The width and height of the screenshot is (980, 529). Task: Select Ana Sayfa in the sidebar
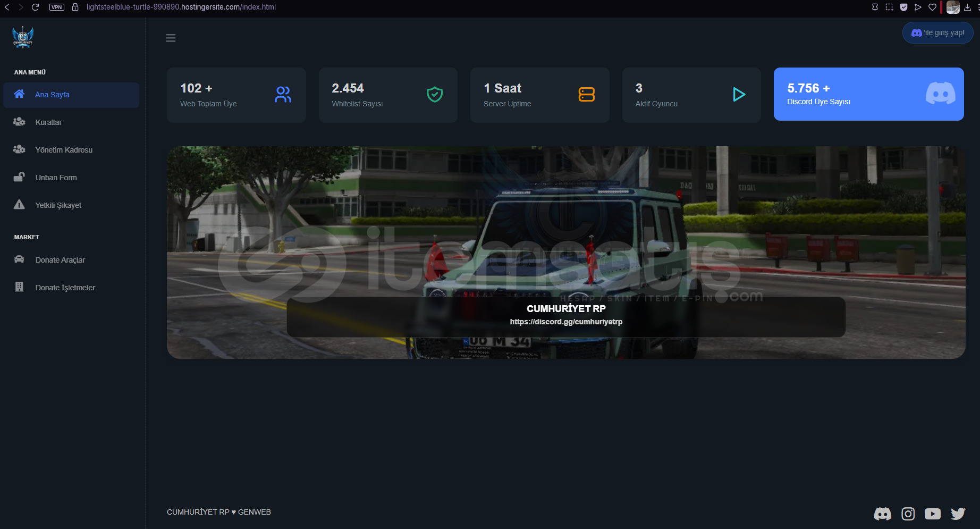point(52,95)
